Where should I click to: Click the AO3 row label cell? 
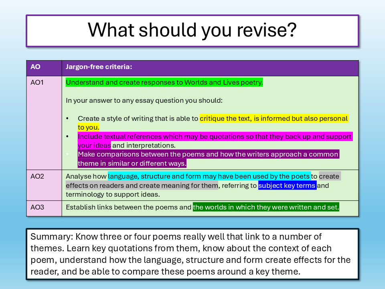pos(37,208)
